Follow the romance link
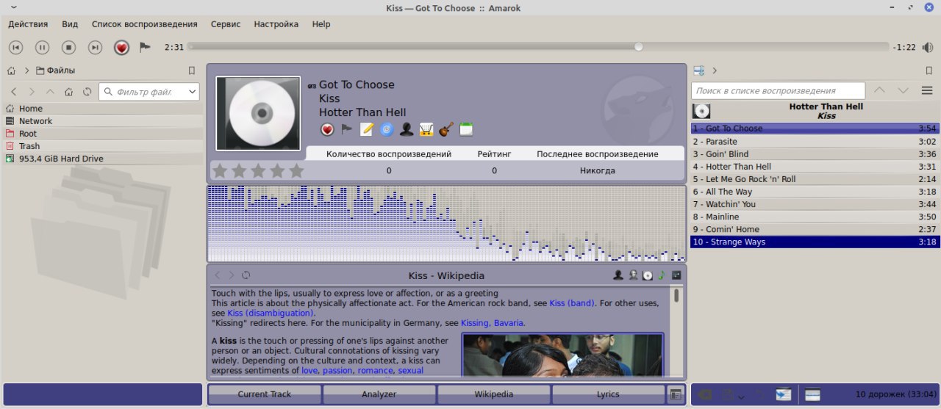941x409 pixels. click(375, 371)
